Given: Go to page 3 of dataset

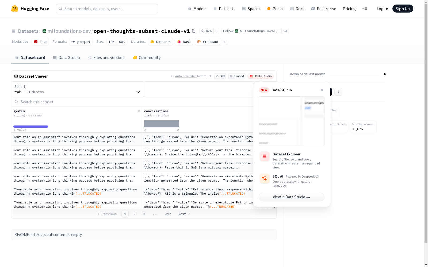Looking at the screenshot, I should (x=144, y=214).
